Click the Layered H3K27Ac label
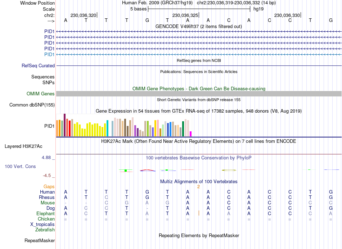This screenshot has width=342, height=249. click(x=23, y=146)
